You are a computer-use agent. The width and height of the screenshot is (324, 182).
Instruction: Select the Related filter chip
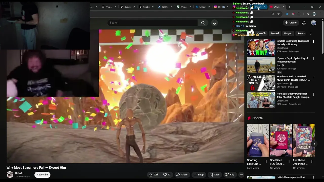coord(275,33)
